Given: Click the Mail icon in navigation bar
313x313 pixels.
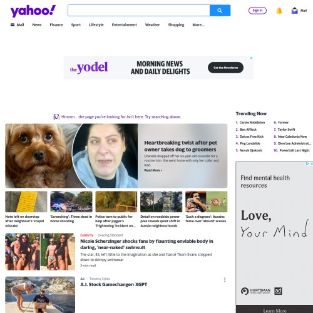Looking at the screenshot, I should pyautogui.click(x=13, y=25).
